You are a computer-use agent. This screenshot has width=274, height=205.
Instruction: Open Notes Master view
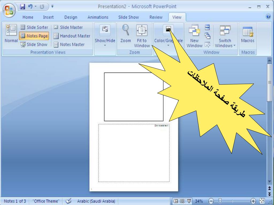click(x=69, y=45)
